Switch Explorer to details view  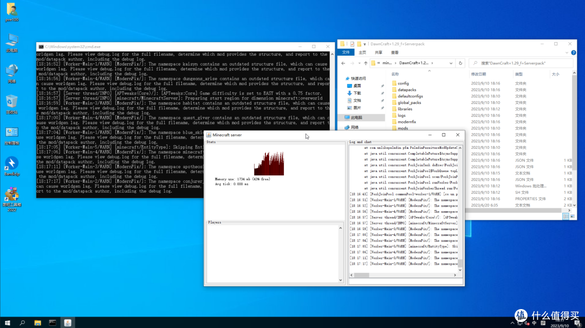(565, 217)
